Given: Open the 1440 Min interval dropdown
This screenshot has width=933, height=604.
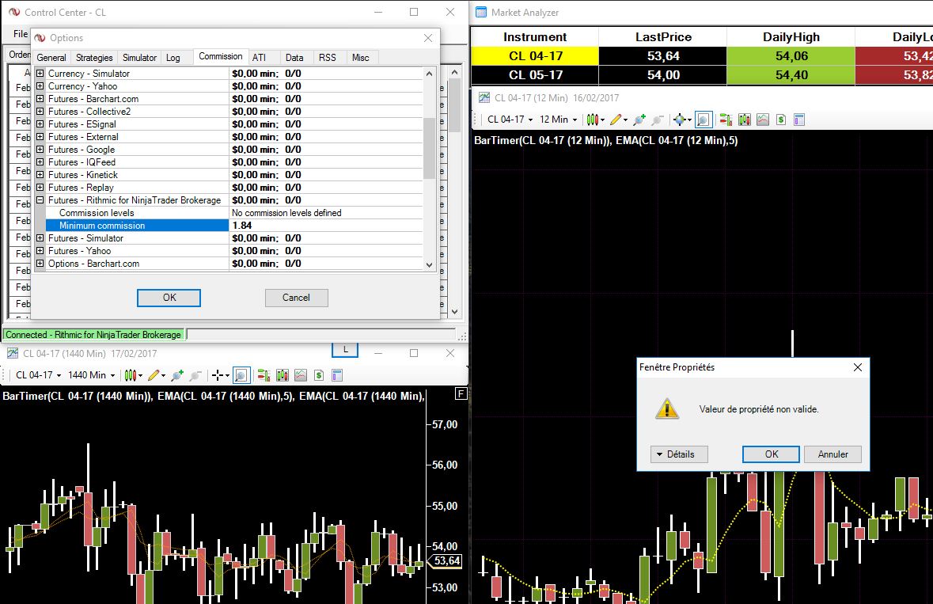Looking at the screenshot, I should [91, 375].
